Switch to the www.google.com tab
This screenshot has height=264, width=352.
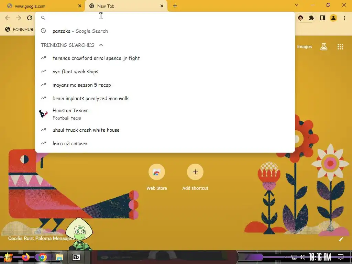tap(43, 6)
